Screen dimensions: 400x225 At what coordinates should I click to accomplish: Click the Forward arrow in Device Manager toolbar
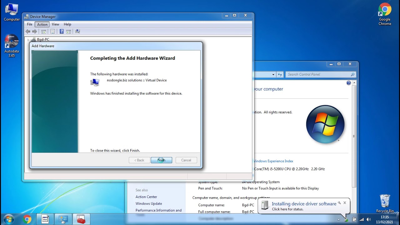coord(35,32)
